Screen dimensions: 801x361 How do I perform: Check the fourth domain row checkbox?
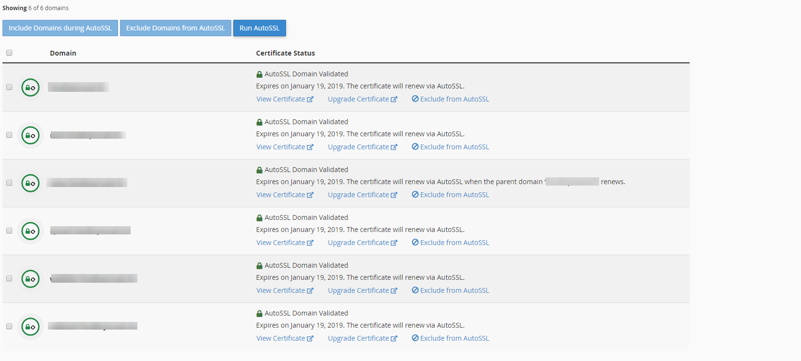pos(9,231)
